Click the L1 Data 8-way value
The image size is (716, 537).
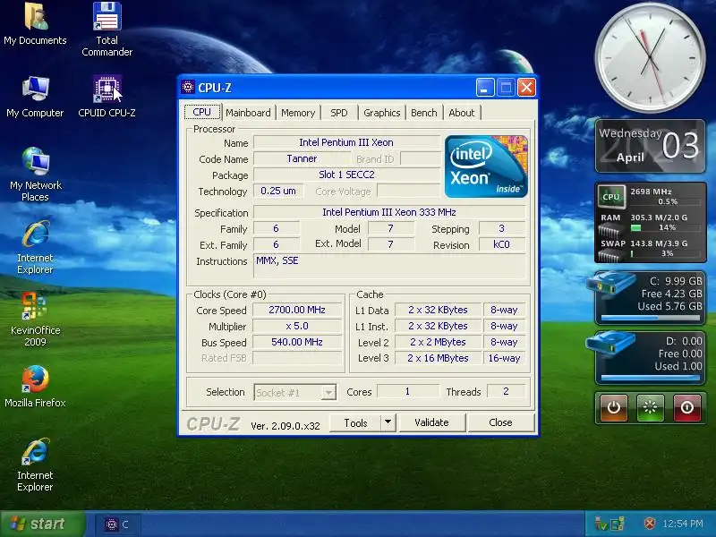pyautogui.click(x=504, y=310)
